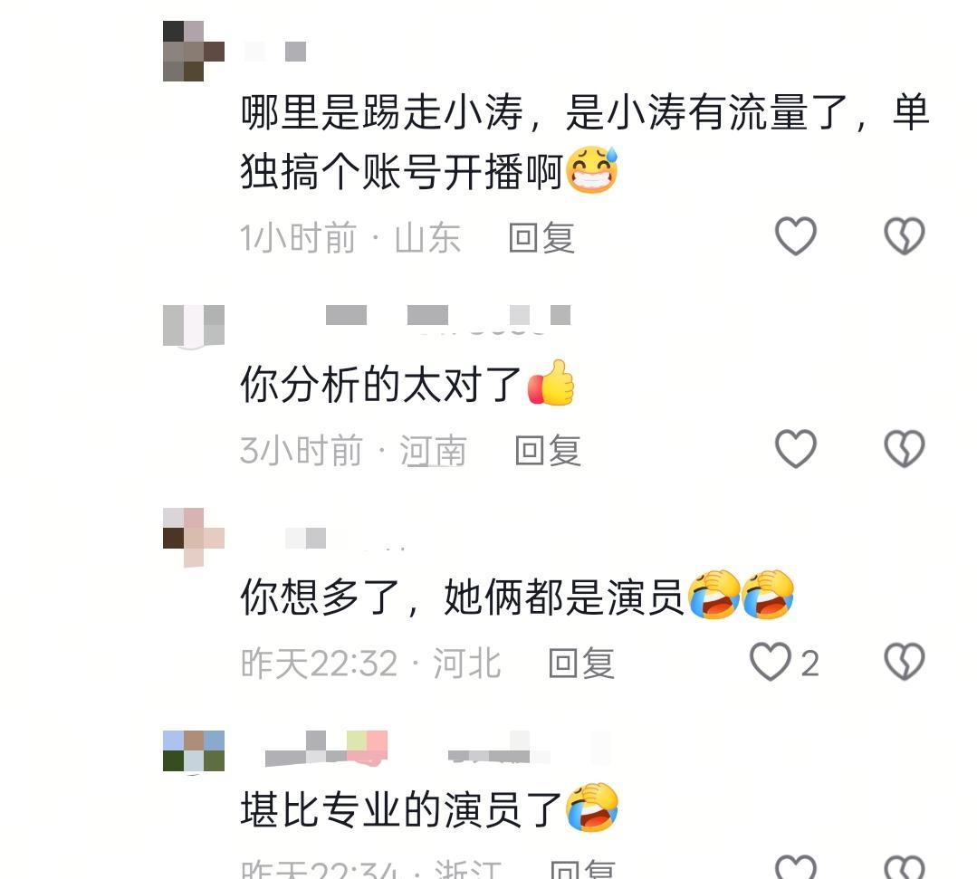Viewport: 977px width, 879px height.
Task: Open username above 你分析的太对了 comment
Action: click(x=448, y=316)
